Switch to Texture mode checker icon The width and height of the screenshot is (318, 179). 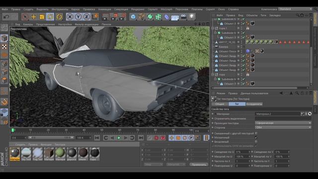[4, 47]
